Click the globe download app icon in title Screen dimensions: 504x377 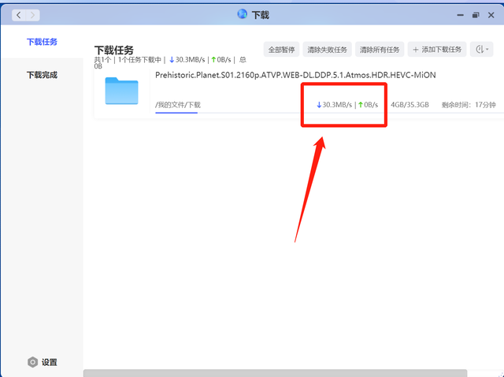242,14
